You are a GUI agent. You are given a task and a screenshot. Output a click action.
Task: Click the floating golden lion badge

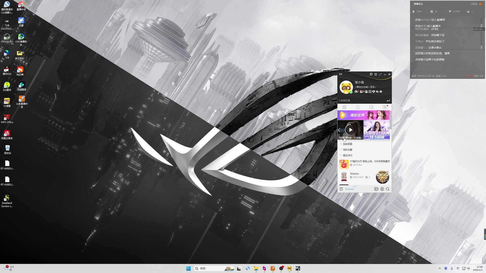(x=382, y=177)
